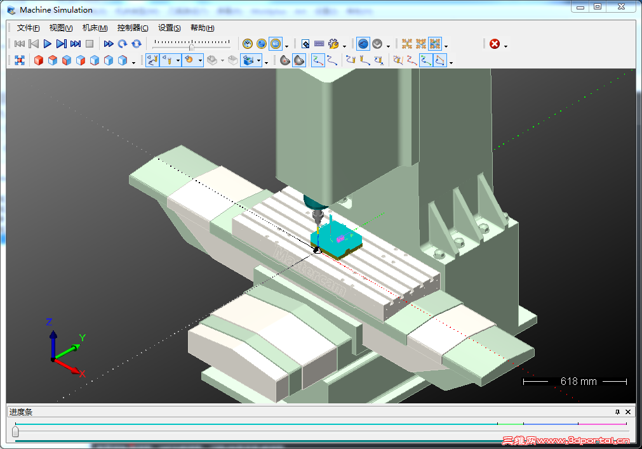The width and height of the screenshot is (642, 449).
Task: Click the tool-leading path segment icon
Action: [x=364, y=60]
